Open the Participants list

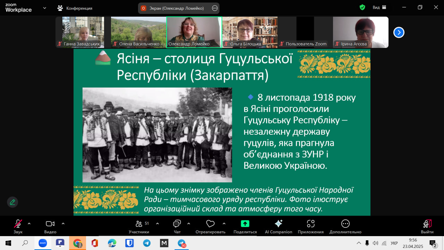click(139, 224)
